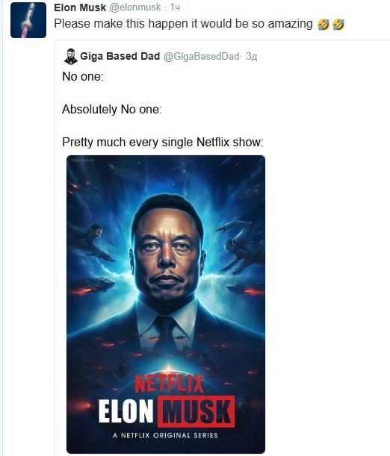Screen dimensions: 390x456
Task: Click the 1ч tweet timestamp
Action: point(175,7)
